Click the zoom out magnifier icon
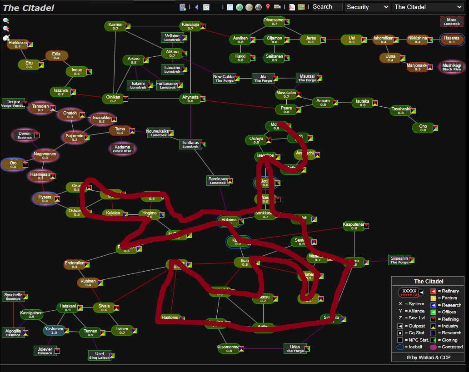The image size is (469, 372). (x=6, y=29)
